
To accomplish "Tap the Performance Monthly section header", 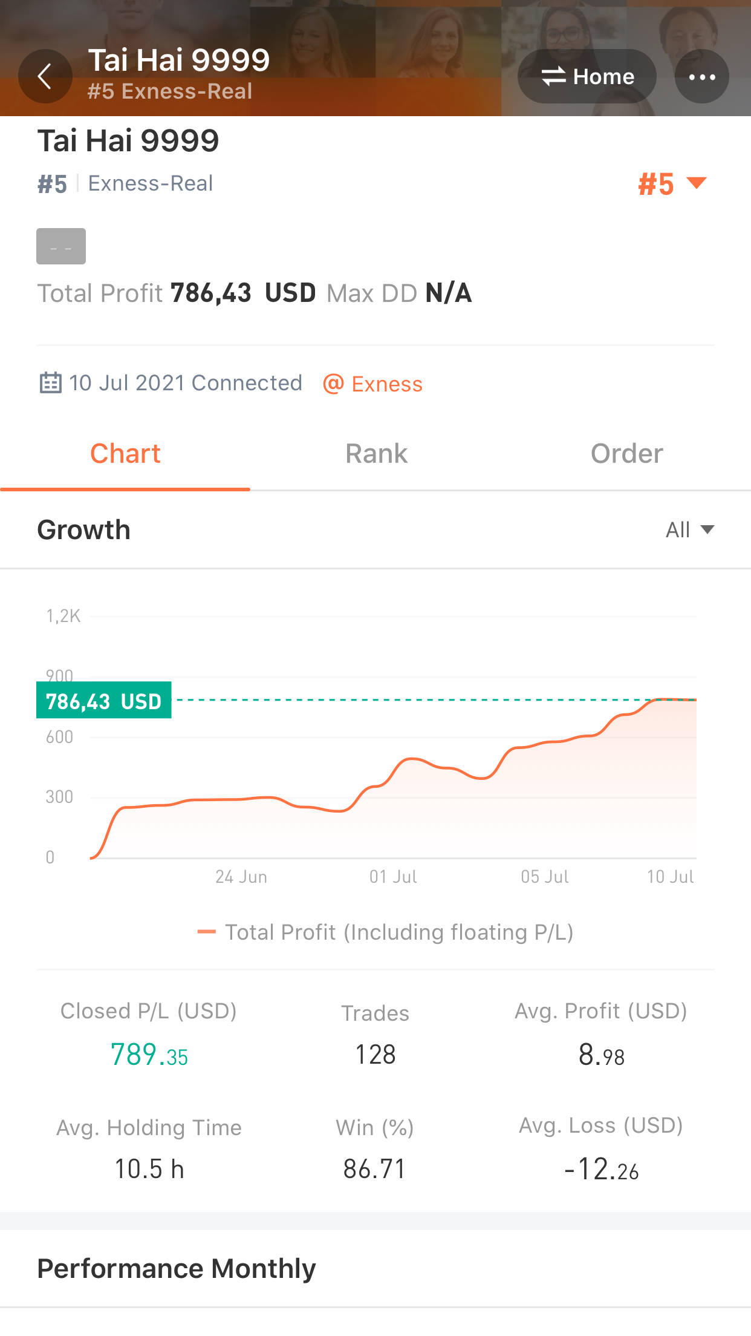I will (x=177, y=1268).
